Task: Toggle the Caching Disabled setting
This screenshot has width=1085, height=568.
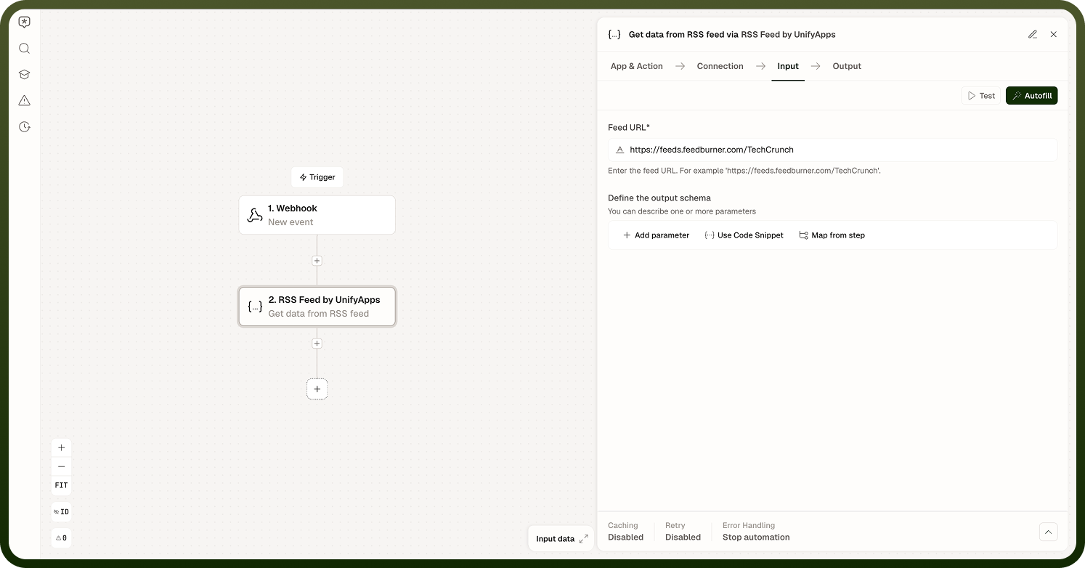Action: click(625, 532)
